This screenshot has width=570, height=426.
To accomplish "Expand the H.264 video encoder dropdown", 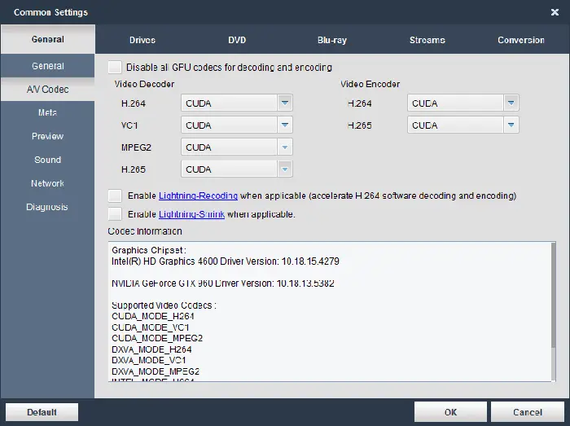I will [511, 103].
